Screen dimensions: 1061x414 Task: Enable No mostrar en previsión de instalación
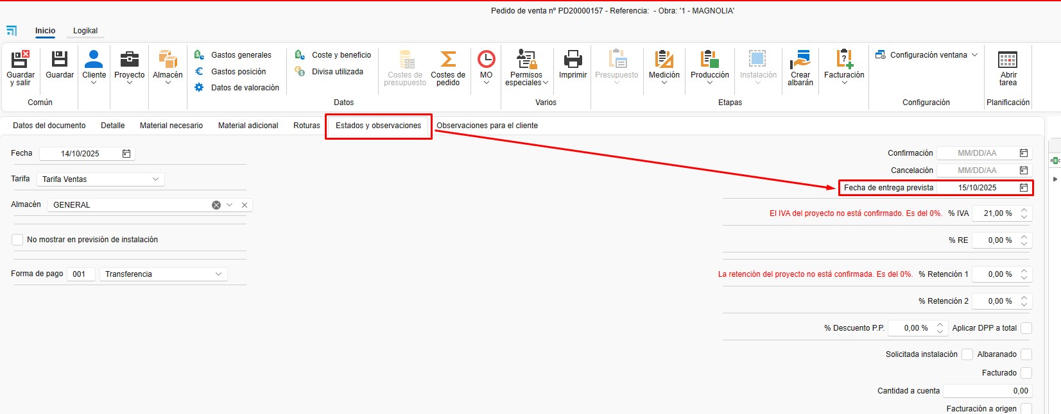(17, 240)
